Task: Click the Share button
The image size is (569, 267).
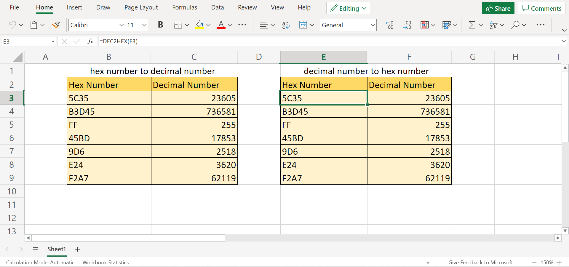Action: coord(498,8)
